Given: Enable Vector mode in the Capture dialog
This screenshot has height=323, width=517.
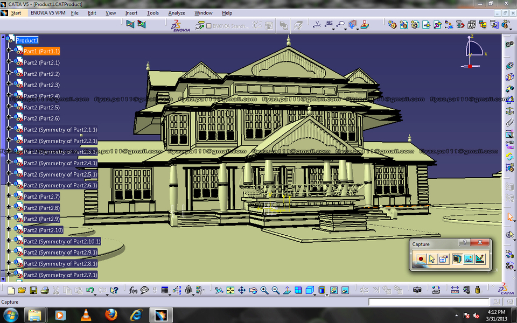Looking at the screenshot, I should click(480, 258).
